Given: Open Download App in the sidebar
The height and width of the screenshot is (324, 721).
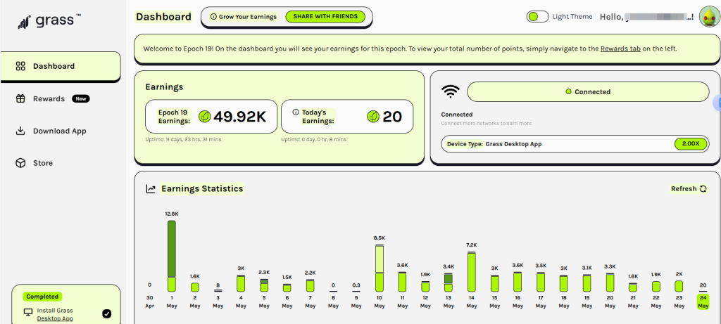Looking at the screenshot, I should [61, 131].
